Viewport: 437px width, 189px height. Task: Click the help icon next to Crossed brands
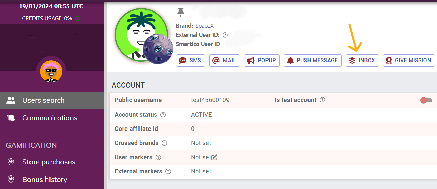(x=164, y=143)
